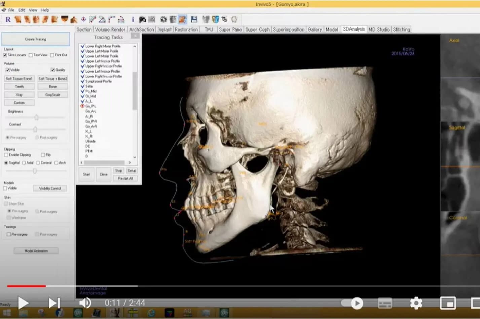Uncheck the Slice Locator checkbox
Screen dimensions: 480x319
5,55
